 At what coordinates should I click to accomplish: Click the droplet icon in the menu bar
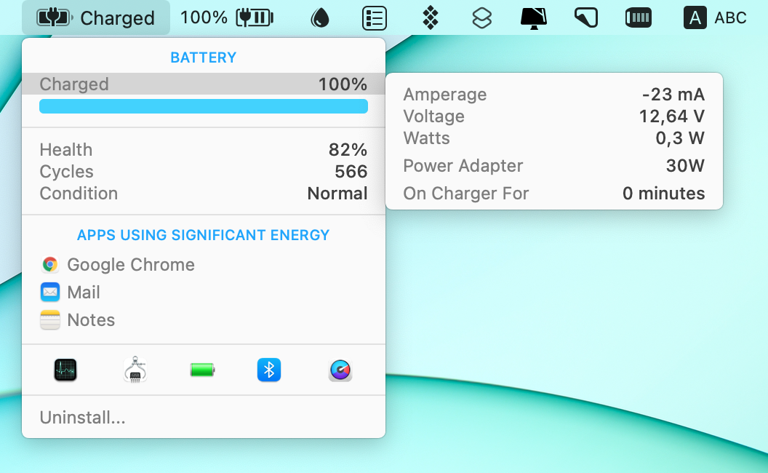[x=319, y=17]
